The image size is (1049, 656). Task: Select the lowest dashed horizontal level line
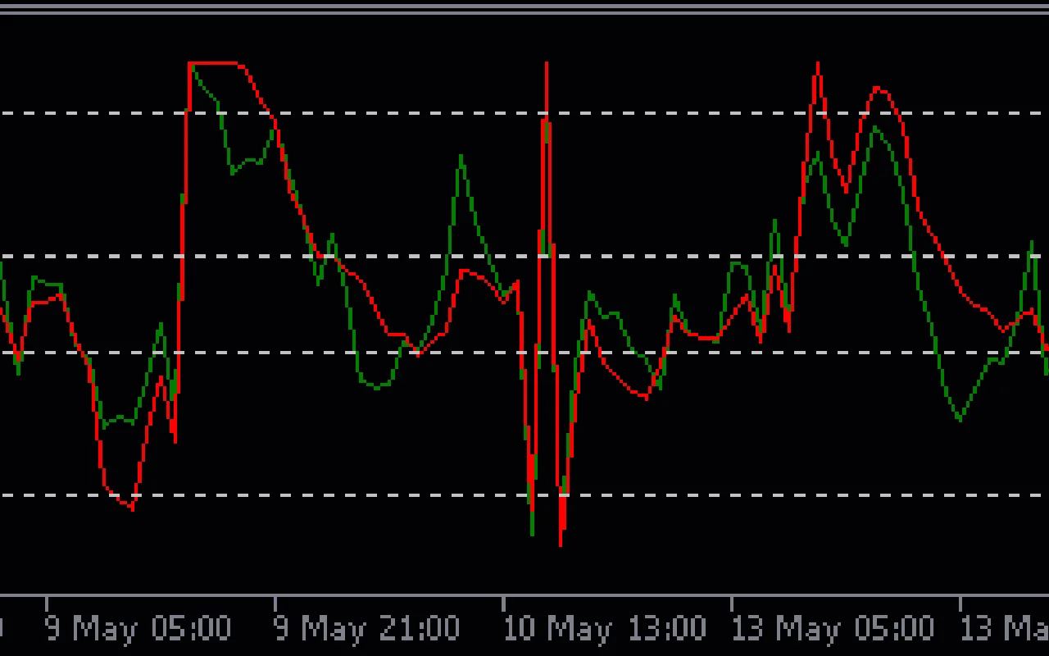click(328, 495)
